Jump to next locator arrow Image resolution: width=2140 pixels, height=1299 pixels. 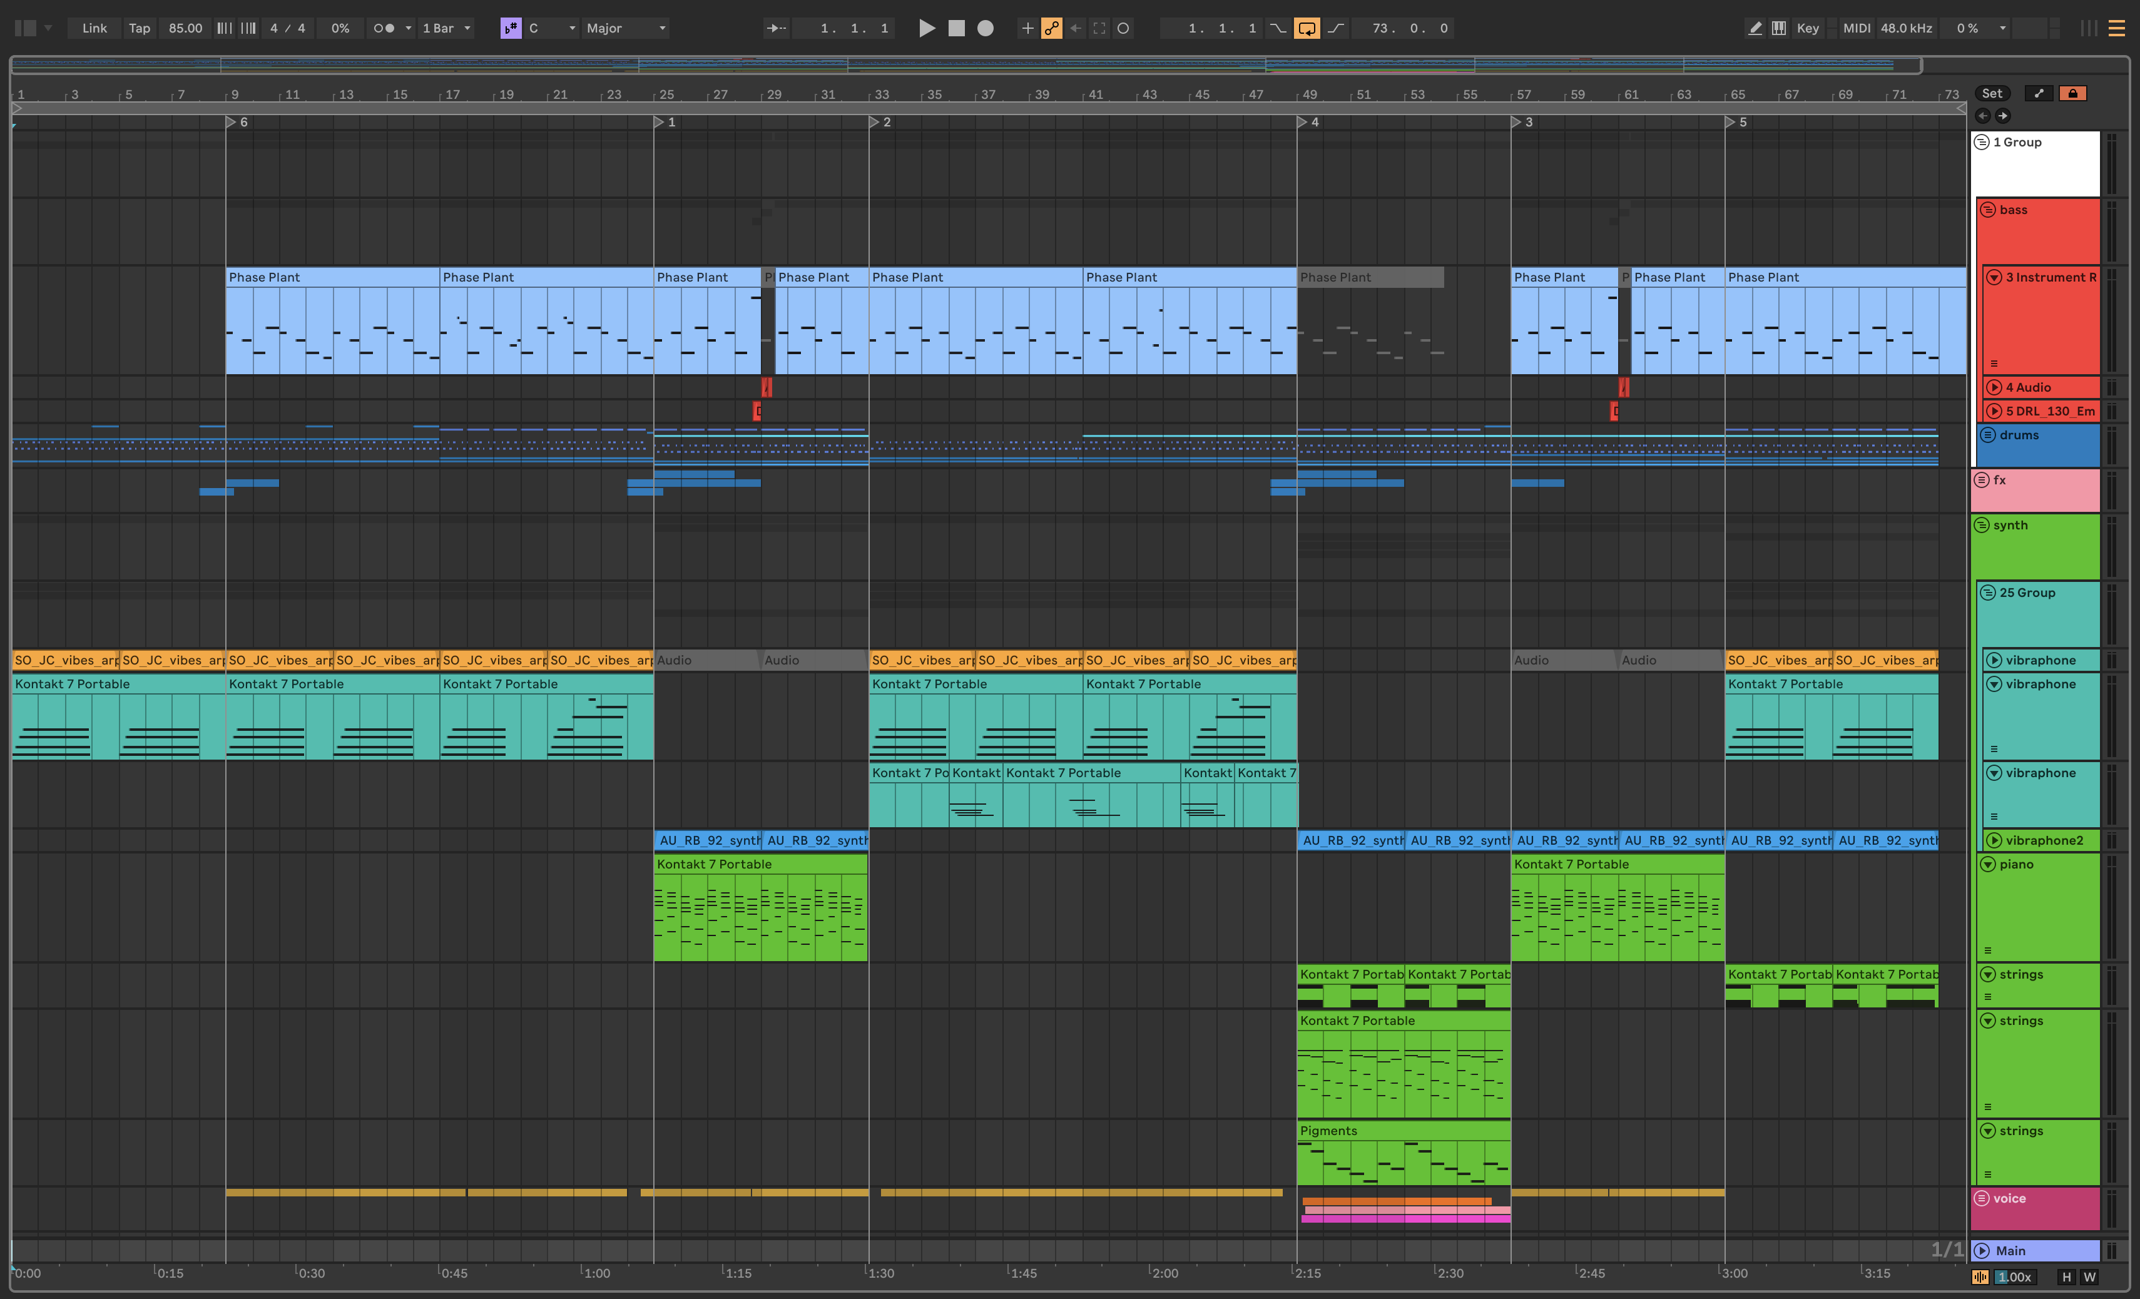point(2003,116)
